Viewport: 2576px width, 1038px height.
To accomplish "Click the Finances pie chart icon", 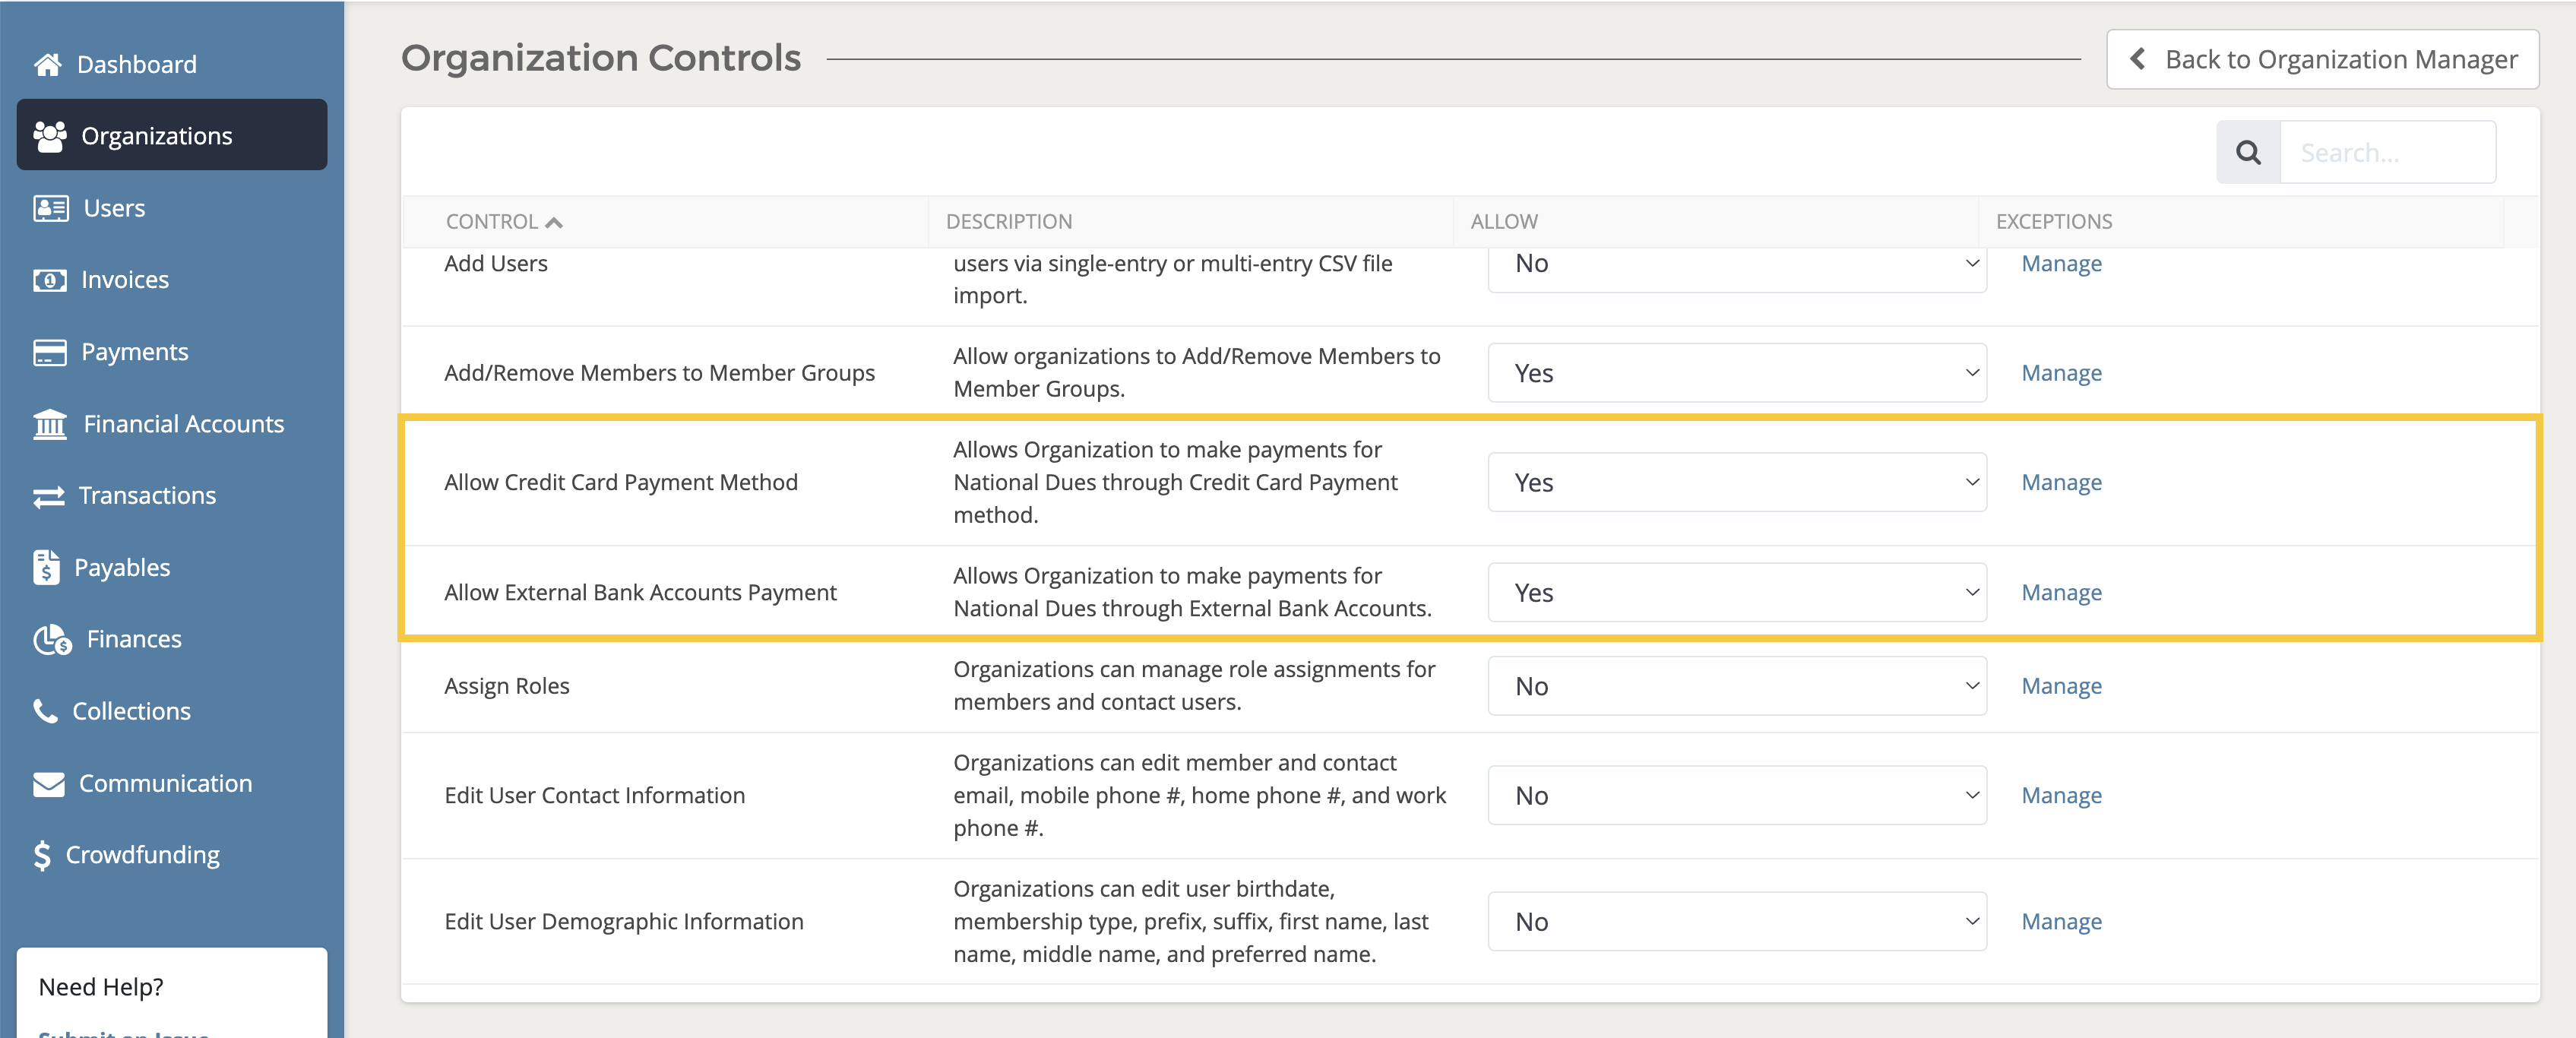I will point(52,639).
